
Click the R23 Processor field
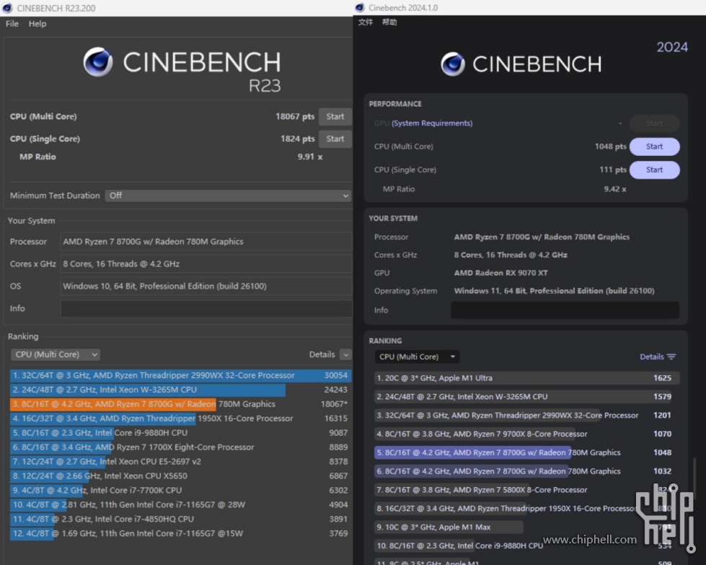tap(206, 242)
